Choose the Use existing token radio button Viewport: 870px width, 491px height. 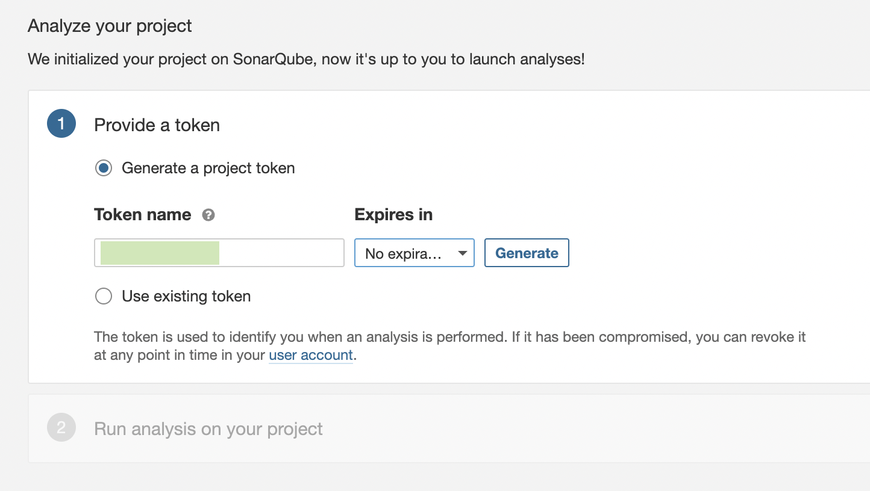(x=104, y=297)
